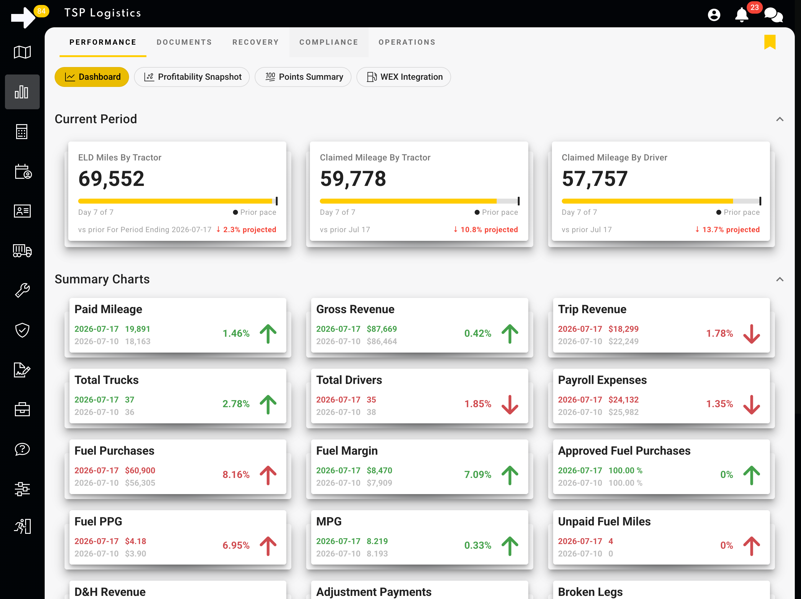Open the calculator sidebar icon
This screenshot has height=599, width=801.
point(22,132)
